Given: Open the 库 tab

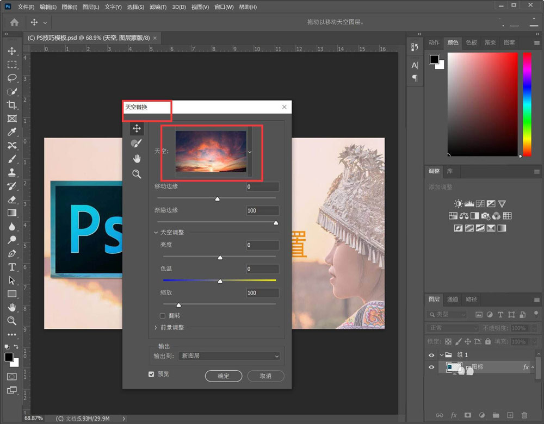Looking at the screenshot, I should click(450, 171).
